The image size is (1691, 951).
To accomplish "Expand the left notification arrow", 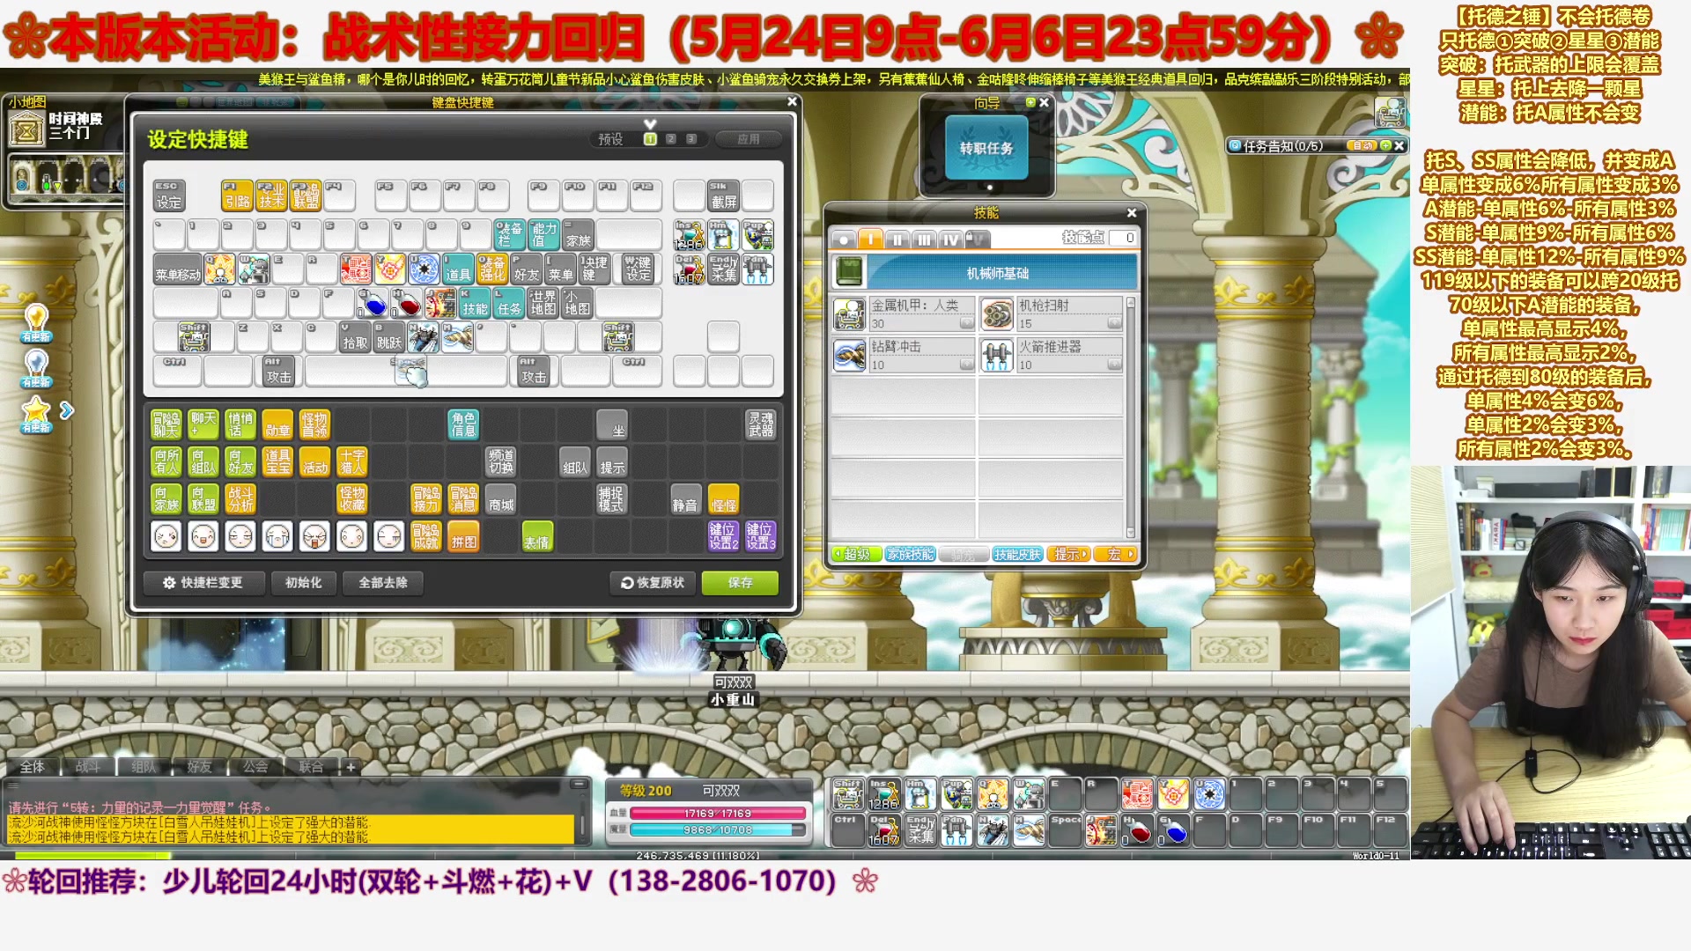I will tap(66, 410).
